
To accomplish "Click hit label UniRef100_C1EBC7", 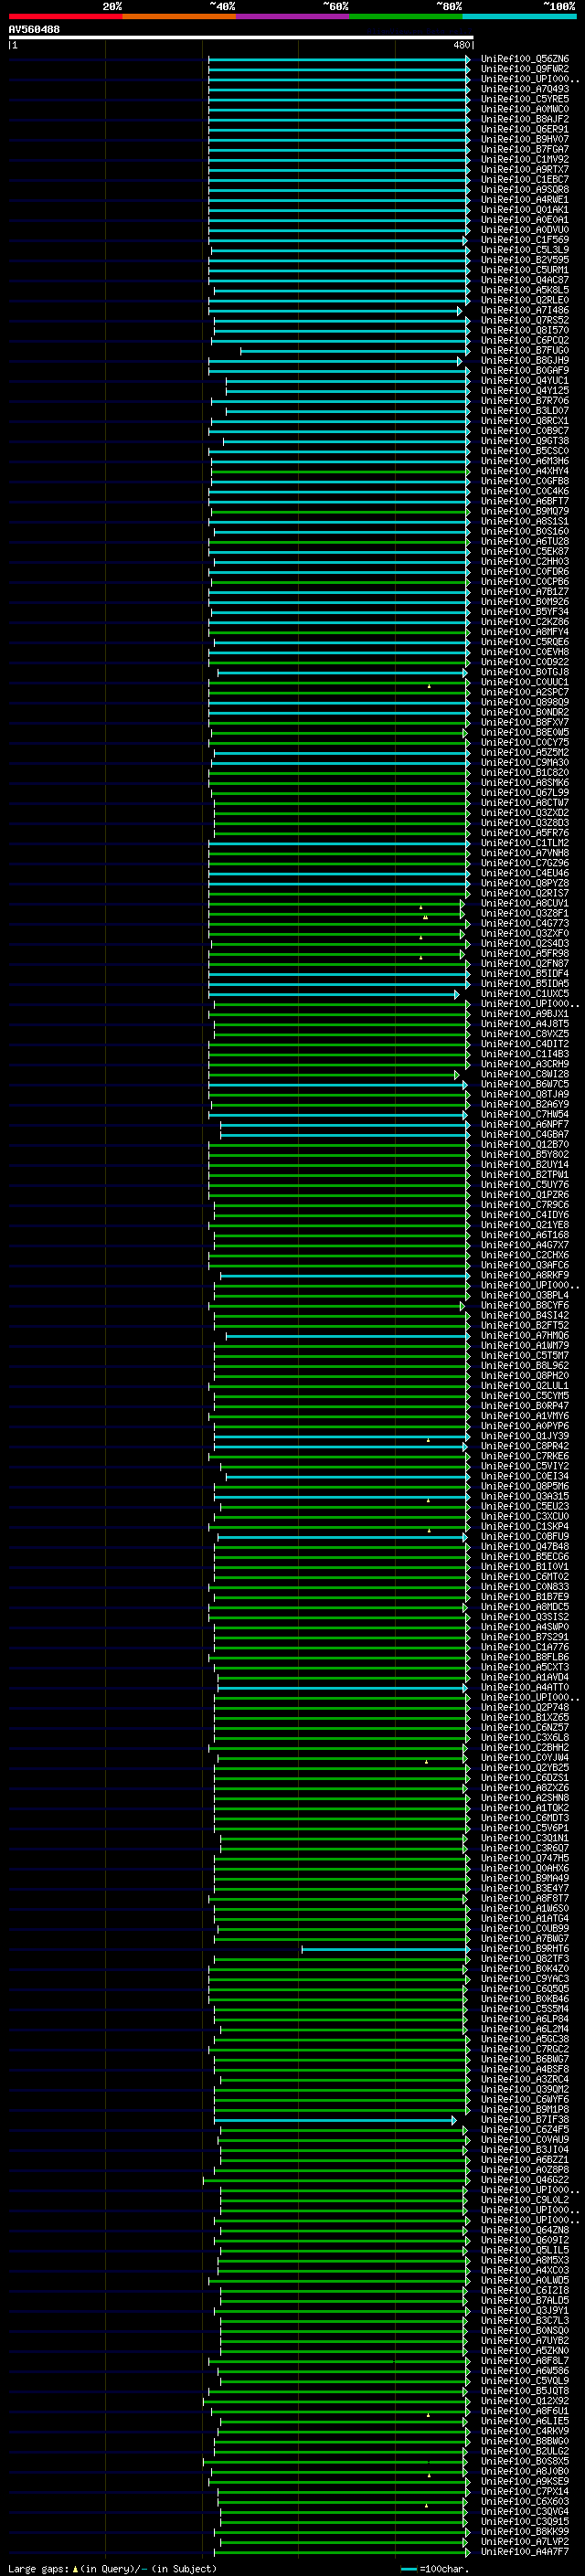I will 524,180.
